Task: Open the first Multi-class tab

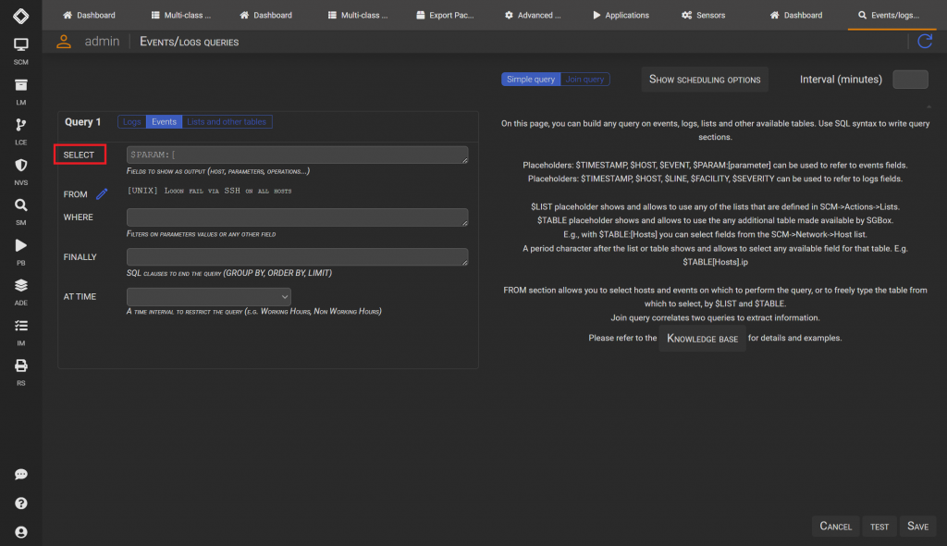Action: click(180, 15)
